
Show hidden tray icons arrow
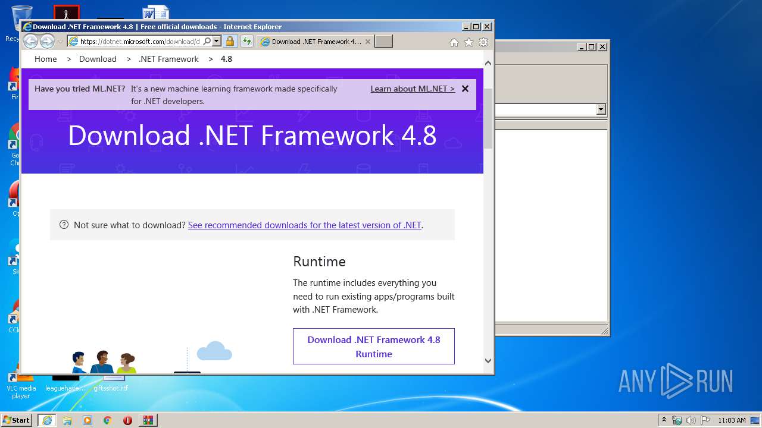coord(664,420)
